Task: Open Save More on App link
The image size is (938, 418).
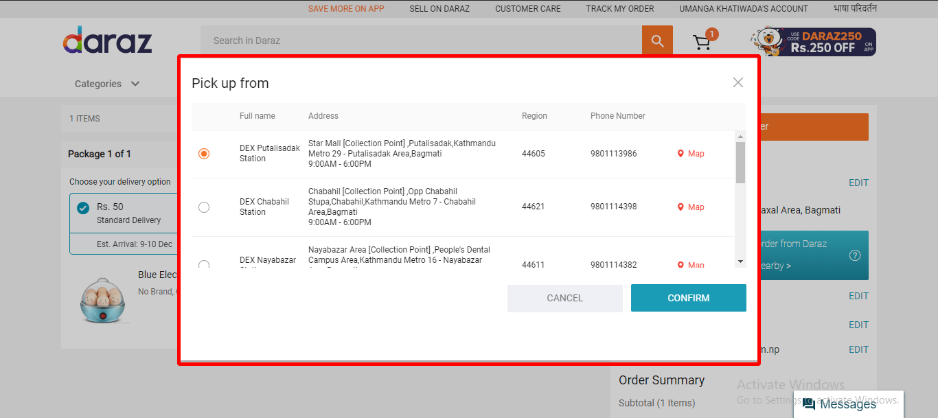Action: point(346,9)
